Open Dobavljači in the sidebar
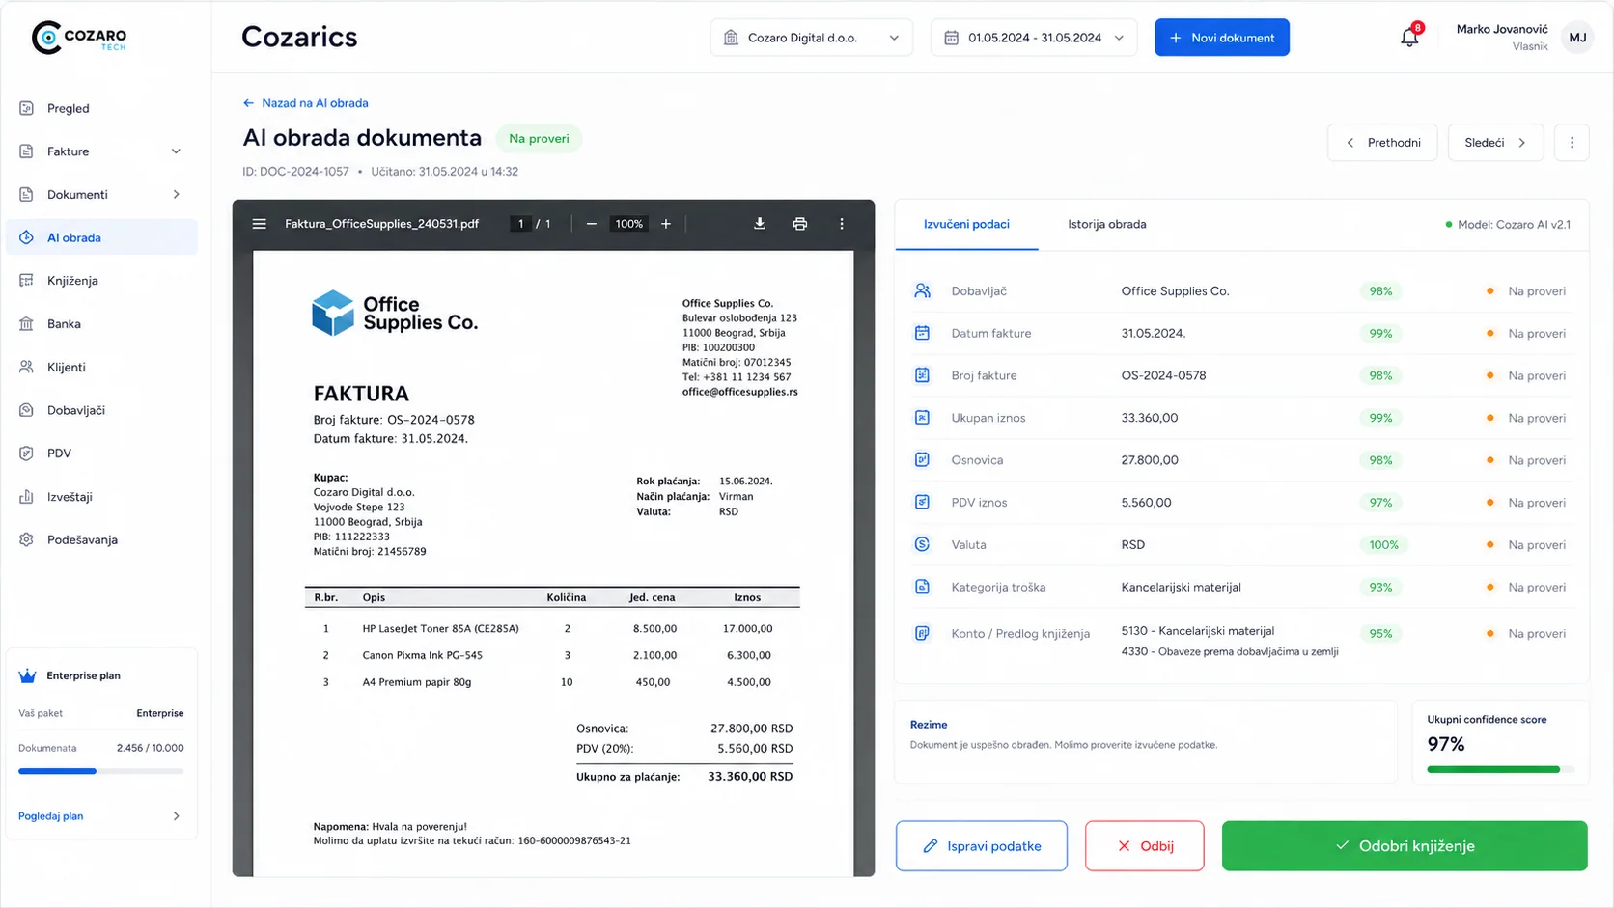The image size is (1614, 908). (101, 410)
